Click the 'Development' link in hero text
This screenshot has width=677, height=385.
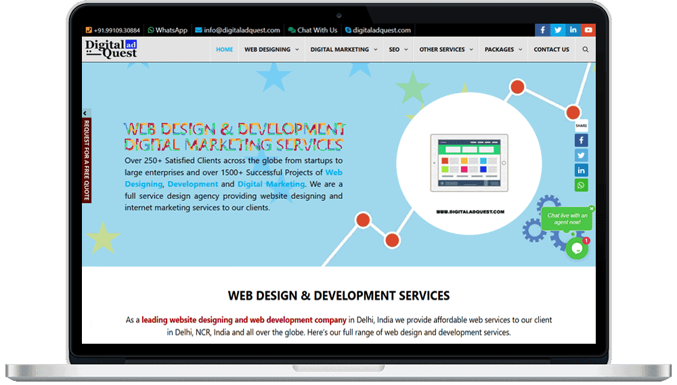point(192,184)
